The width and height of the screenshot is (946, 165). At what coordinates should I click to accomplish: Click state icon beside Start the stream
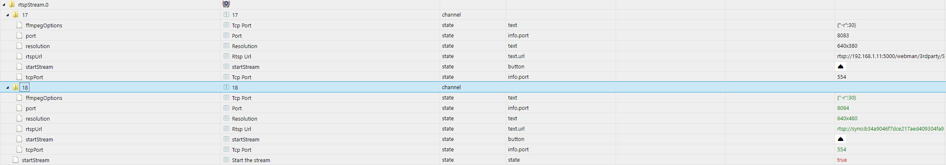tap(226, 160)
